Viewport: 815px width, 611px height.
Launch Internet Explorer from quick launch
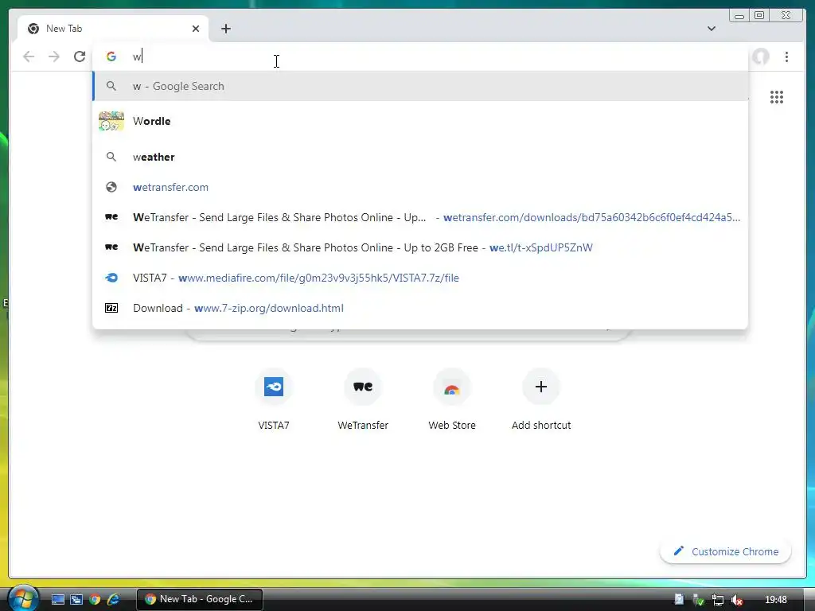113,599
